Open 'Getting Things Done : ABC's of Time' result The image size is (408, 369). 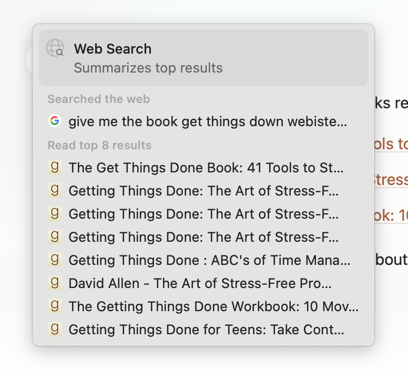tap(209, 261)
